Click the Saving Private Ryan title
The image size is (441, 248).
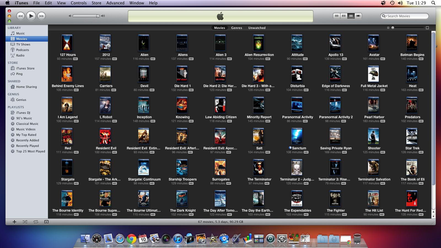(336, 148)
